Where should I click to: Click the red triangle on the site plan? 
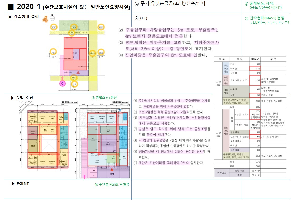pyautogui.click(x=78, y=72)
